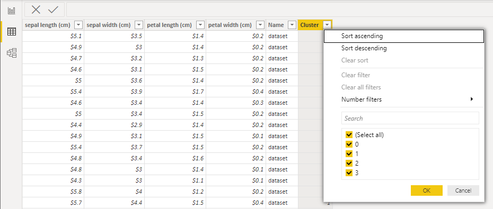Select the Cluster column header
Viewport: 493px width, 209px height.
(315, 25)
